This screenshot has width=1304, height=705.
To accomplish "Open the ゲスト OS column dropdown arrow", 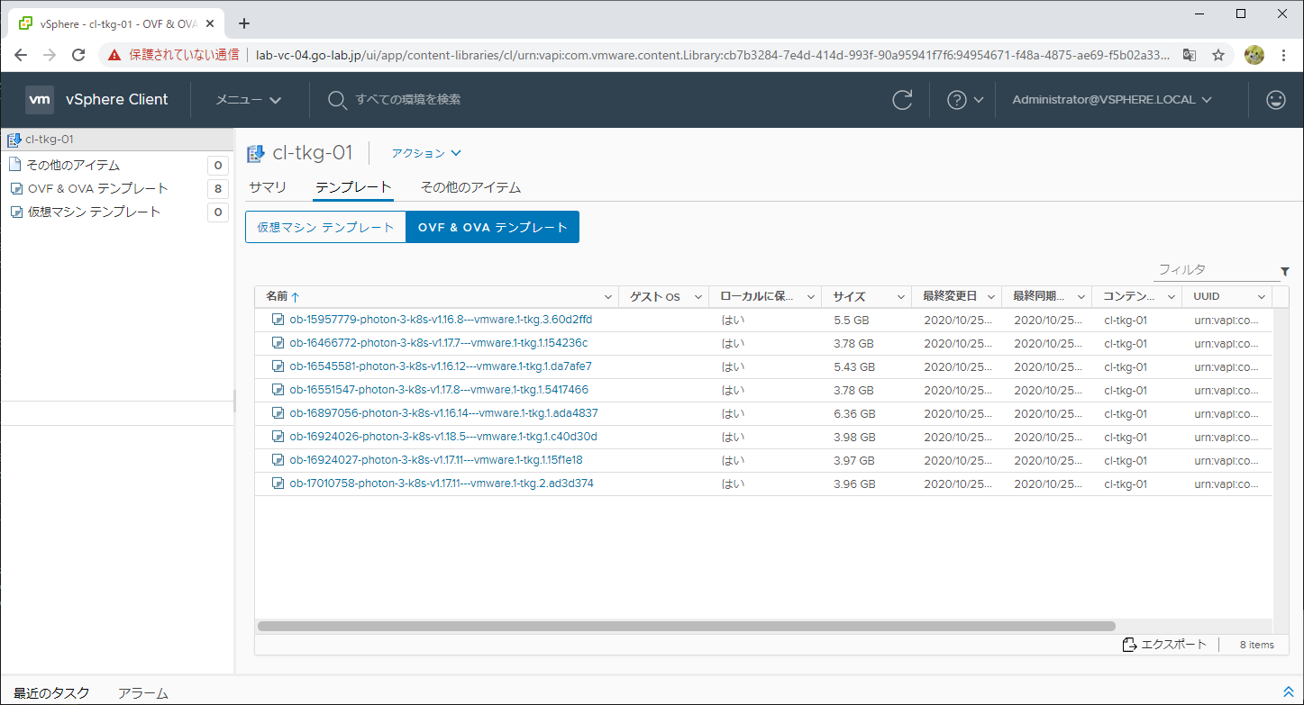I will pos(698,297).
